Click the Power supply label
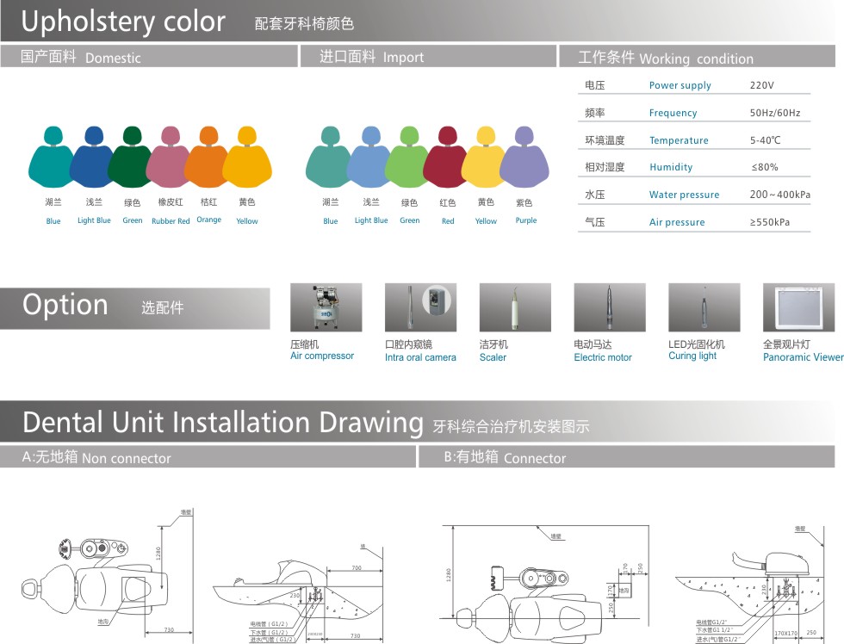Viewport: 844px width, 644px height. point(680,85)
